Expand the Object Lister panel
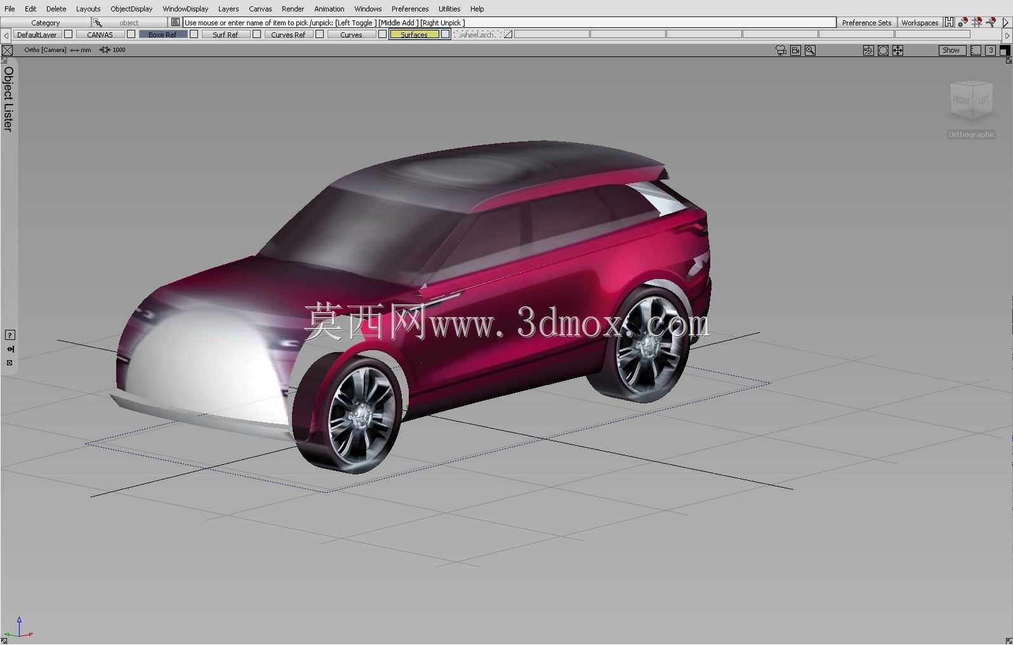 (8, 99)
